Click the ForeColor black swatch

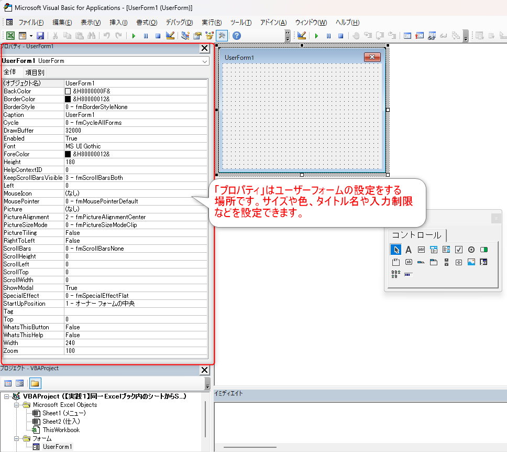[68, 154]
